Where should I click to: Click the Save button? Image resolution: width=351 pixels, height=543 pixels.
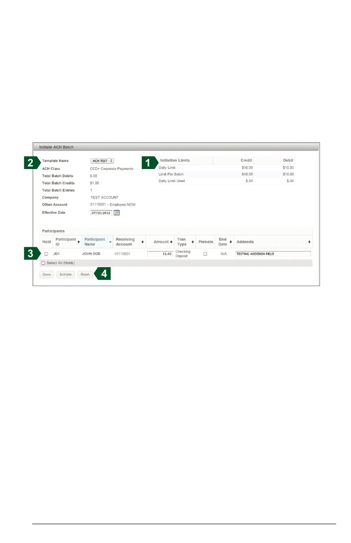[x=47, y=274]
